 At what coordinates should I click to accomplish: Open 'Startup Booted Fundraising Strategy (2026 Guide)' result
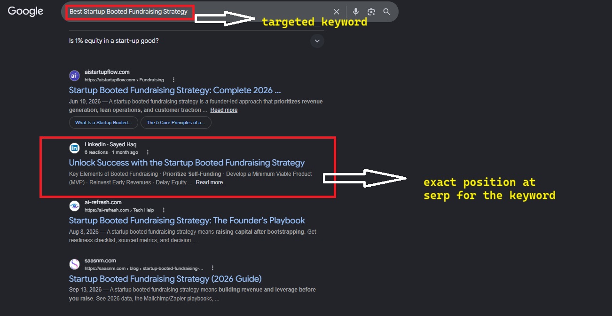coord(165,279)
